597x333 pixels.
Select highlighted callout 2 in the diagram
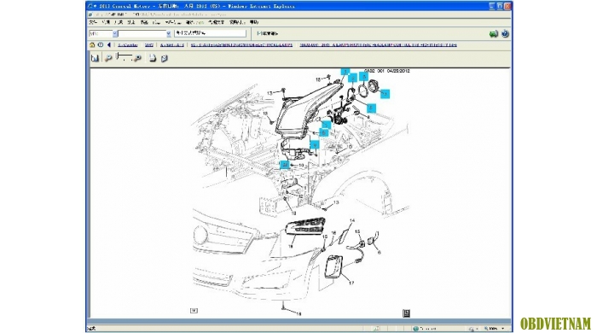point(353,78)
